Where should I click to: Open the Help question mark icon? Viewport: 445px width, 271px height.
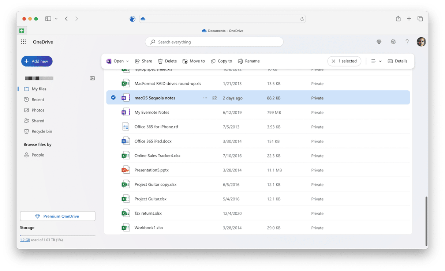pos(407,42)
